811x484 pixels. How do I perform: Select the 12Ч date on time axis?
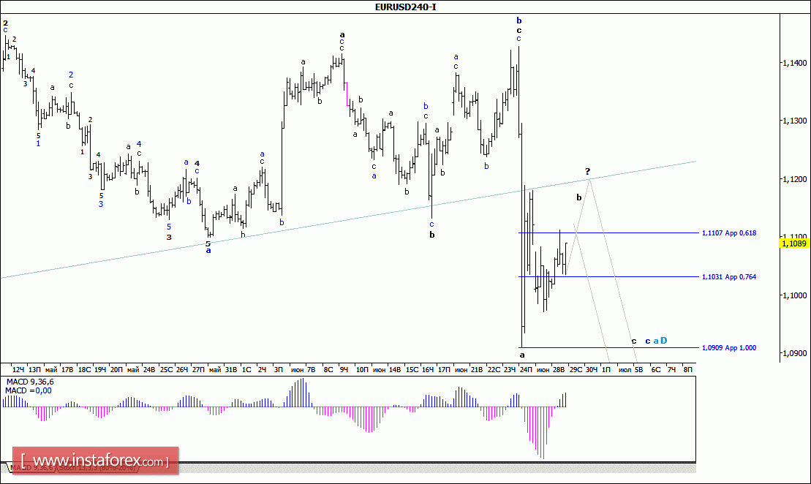(18, 369)
